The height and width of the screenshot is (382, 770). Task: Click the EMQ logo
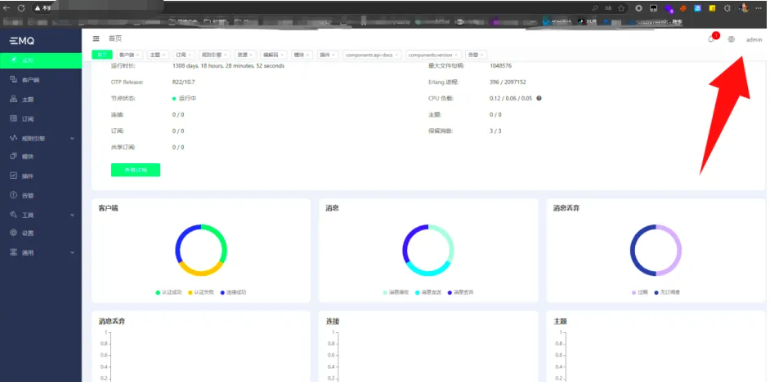click(22, 41)
